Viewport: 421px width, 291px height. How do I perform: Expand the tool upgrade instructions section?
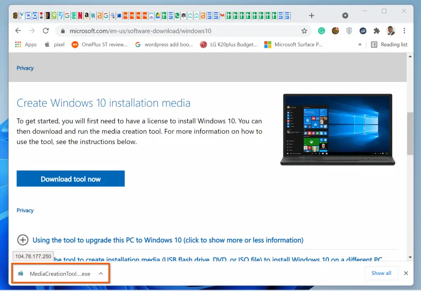click(23, 240)
